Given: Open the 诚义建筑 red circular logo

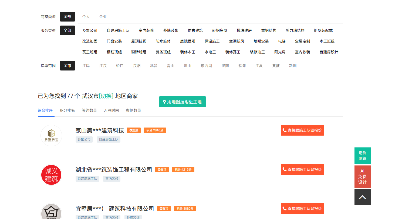Looking at the screenshot, I should pos(51,175).
